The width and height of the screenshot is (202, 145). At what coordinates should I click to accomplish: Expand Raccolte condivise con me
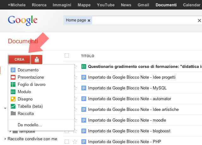pos(5,139)
